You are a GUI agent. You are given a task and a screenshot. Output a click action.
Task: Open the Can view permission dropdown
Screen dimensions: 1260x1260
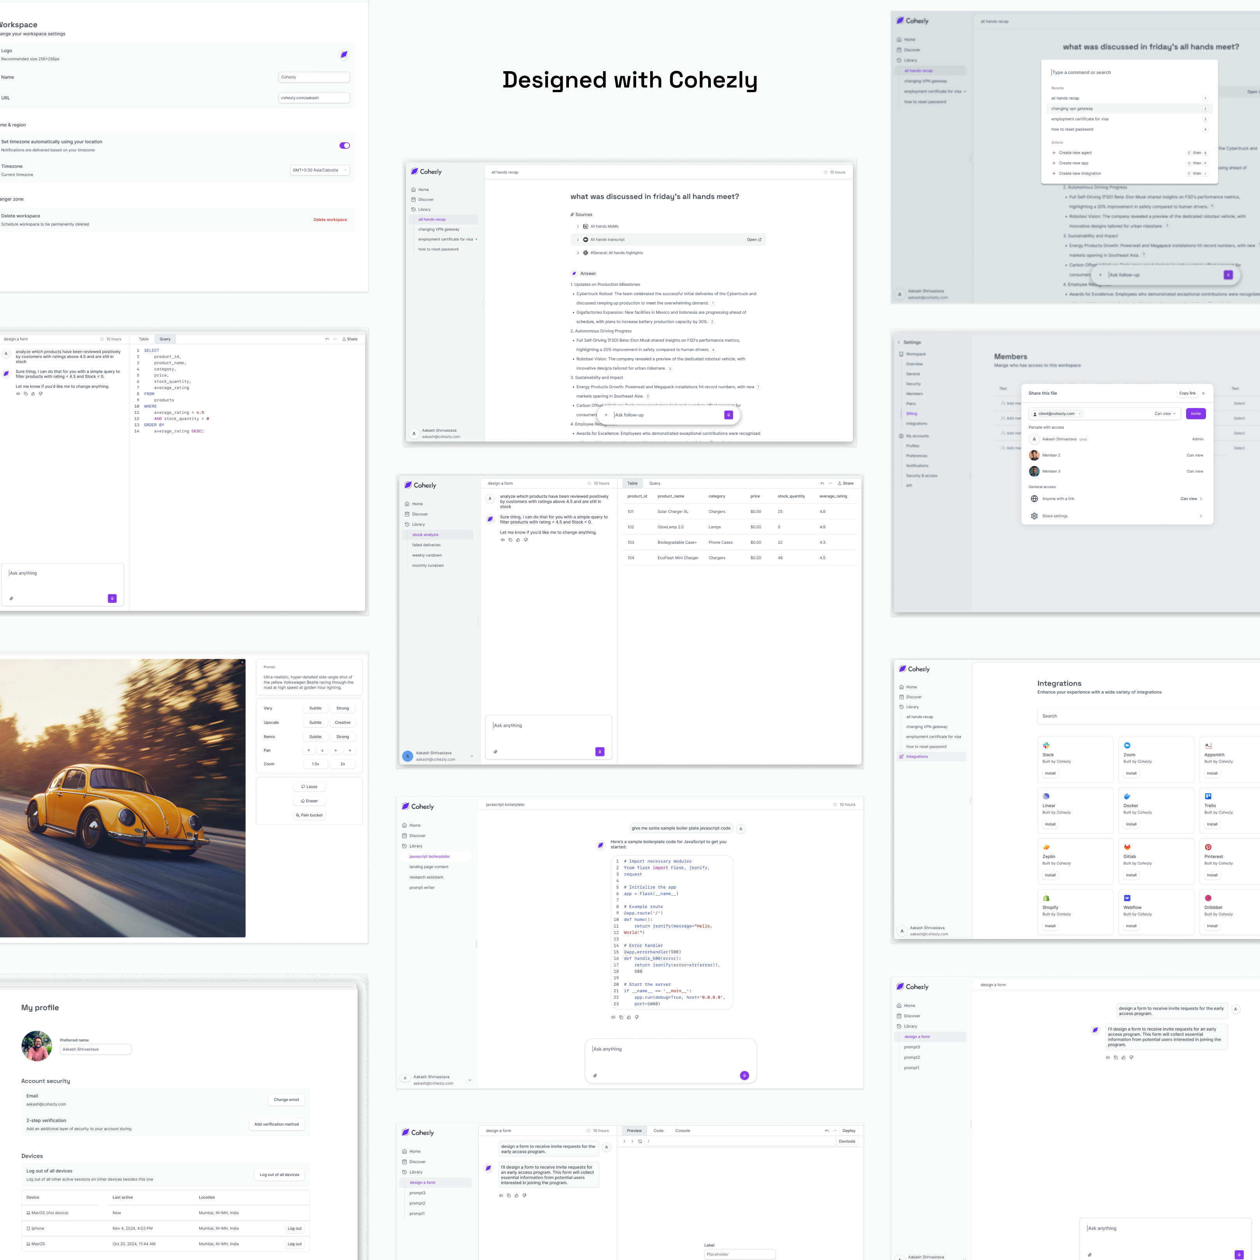[1165, 413]
